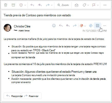The width and height of the screenshot is (112, 103).
Task: Click the text 'compren en la tienda'
Action: click(x=23, y=57)
